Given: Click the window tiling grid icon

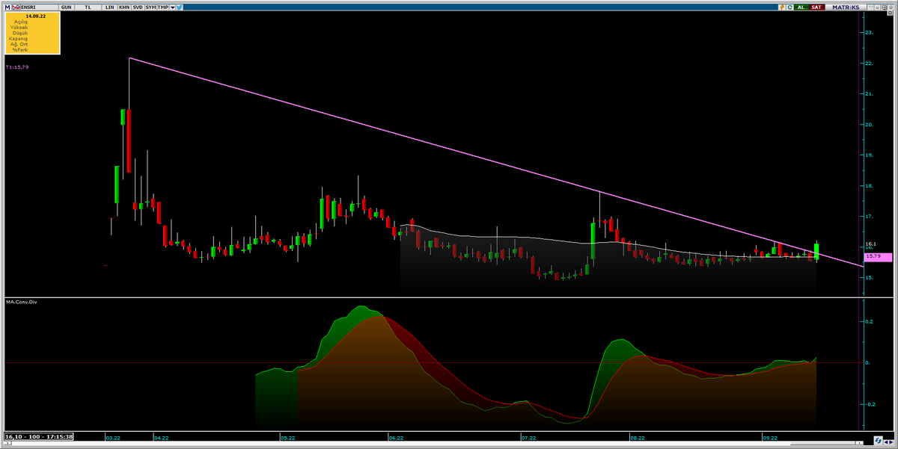Looking at the screenshot, I should tap(884, 7).
